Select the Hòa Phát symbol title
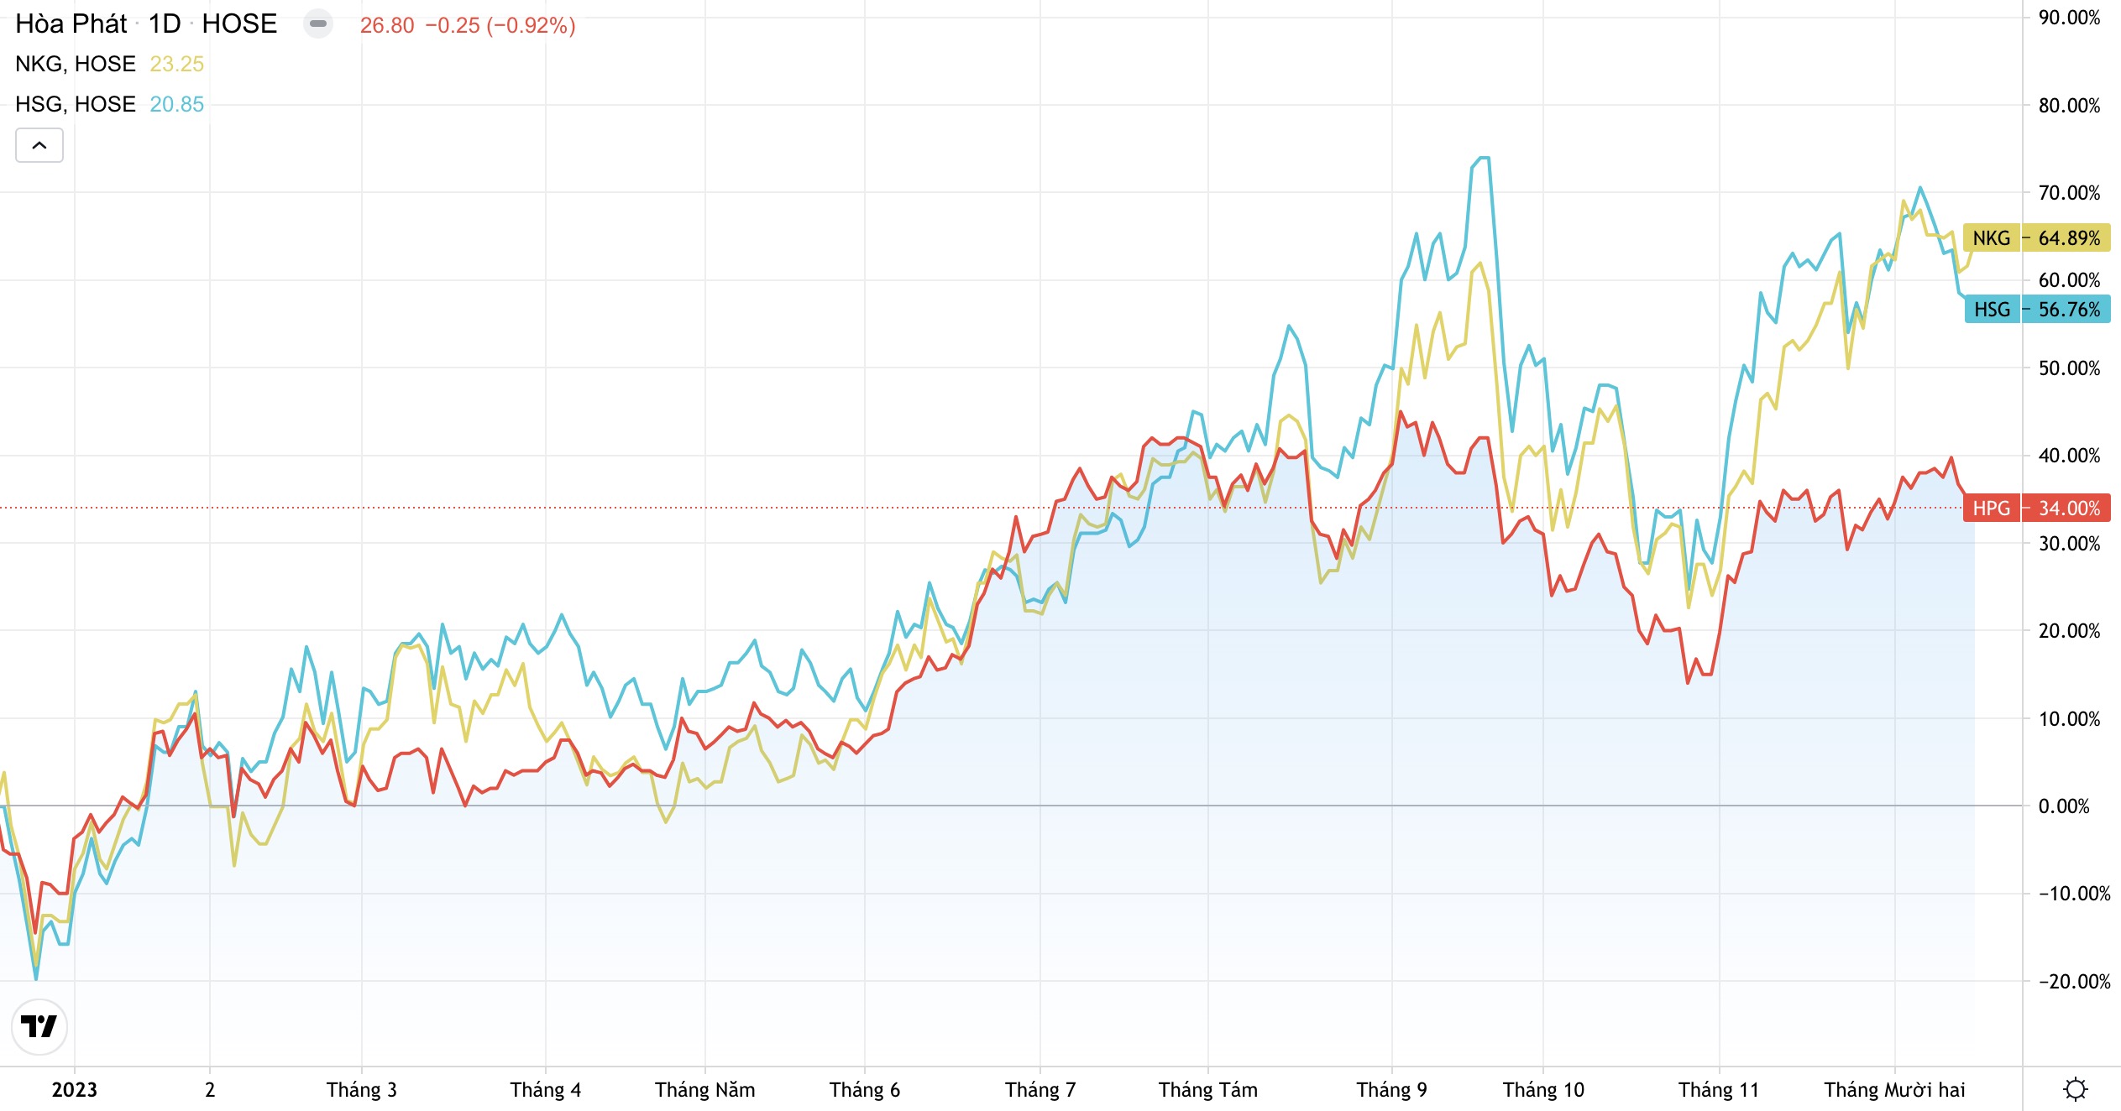The height and width of the screenshot is (1111, 2121). [x=71, y=23]
